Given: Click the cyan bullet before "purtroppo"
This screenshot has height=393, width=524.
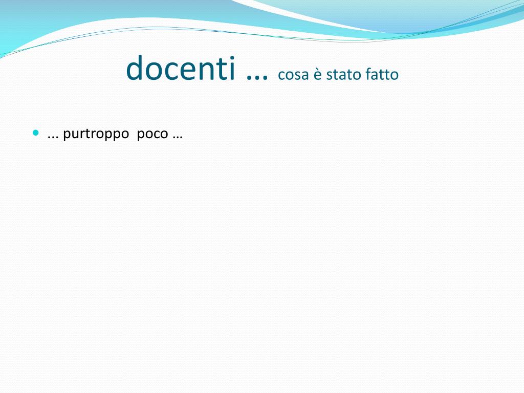Looking at the screenshot, I should pyautogui.click(x=36, y=133).
